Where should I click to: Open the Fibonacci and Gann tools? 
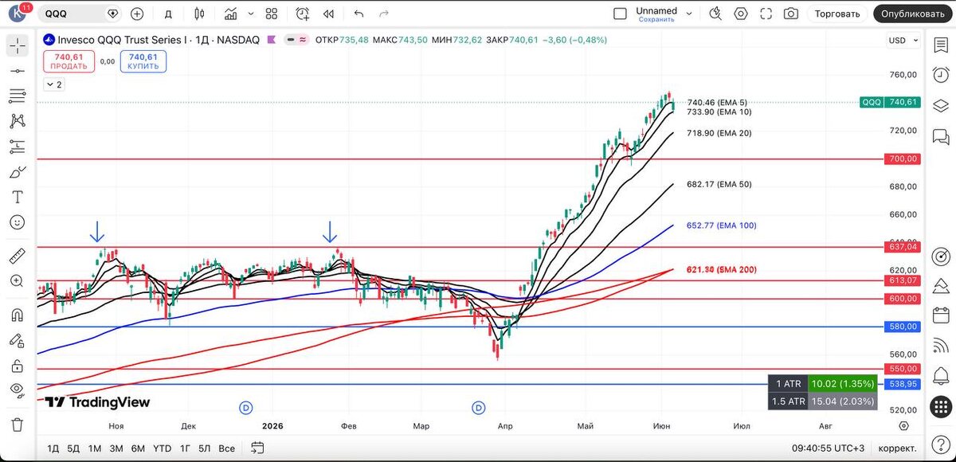pyautogui.click(x=18, y=96)
